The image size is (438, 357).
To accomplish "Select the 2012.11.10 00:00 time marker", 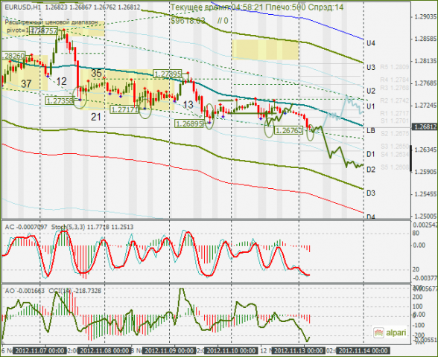I will (x=231, y=350).
